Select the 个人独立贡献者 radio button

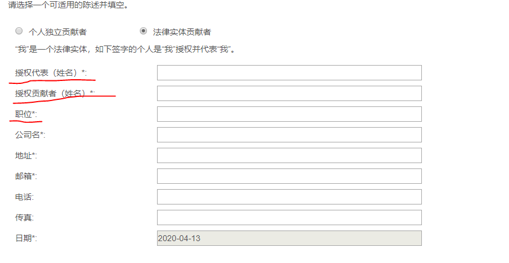(x=19, y=31)
